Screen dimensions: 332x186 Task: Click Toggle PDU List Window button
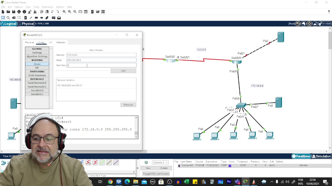tap(156, 174)
